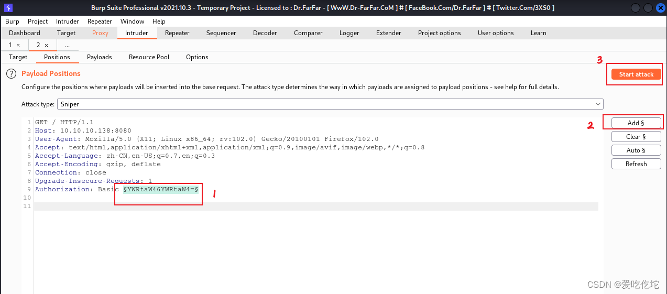
Task: Open the Project menu
Action: tap(38, 21)
